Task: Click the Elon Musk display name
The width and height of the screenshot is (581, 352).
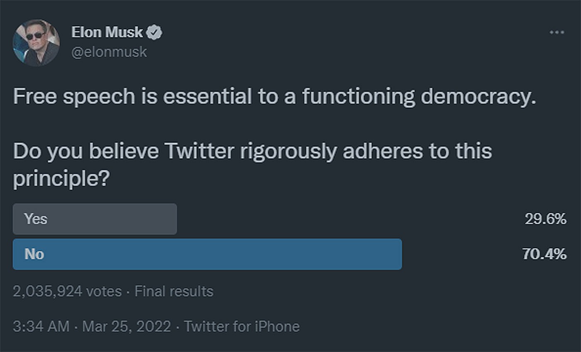Action: click(x=107, y=32)
